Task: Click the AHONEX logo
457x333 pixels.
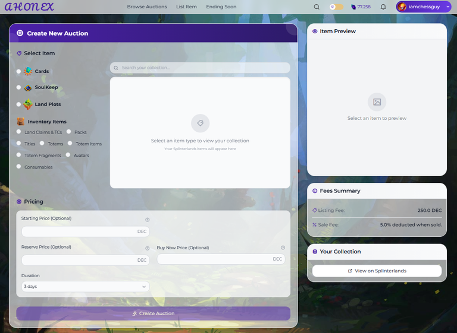Action: pos(29,7)
